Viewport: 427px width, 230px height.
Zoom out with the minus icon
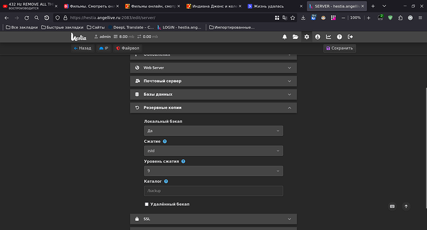[x=343, y=18]
